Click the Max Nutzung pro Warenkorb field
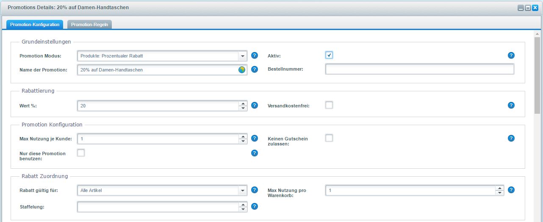This screenshot has width=543, height=222. point(411,190)
